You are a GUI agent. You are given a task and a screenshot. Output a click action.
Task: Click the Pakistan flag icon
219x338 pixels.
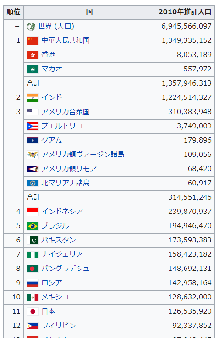coord(33,241)
